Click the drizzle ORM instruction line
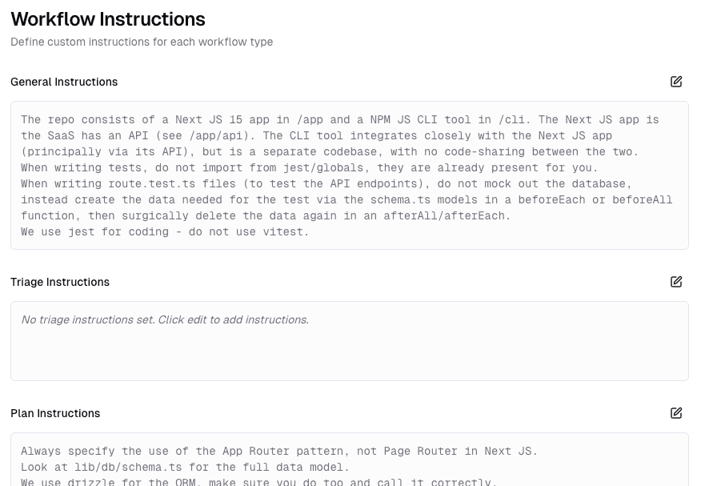 point(258,482)
